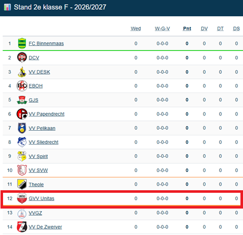Click the GVV Unitas shield logo
The image size is (243, 235).
pos(22,198)
